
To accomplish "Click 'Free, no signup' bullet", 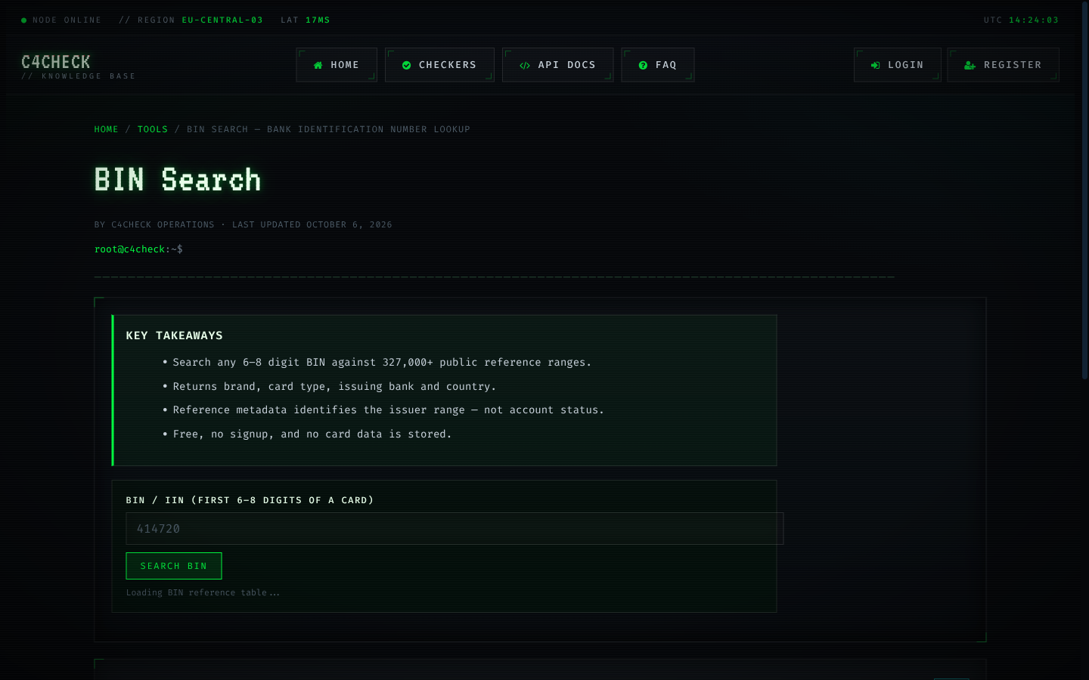I will pyautogui.click(x=312, y=434).
